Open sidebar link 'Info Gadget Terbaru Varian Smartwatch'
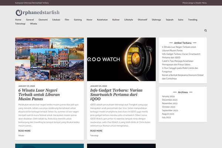The width and height of the screenshot is (222, 148). (181, 56)
